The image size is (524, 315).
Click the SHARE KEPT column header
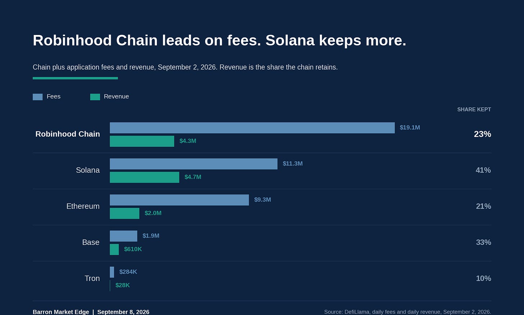tap(474, 110)
